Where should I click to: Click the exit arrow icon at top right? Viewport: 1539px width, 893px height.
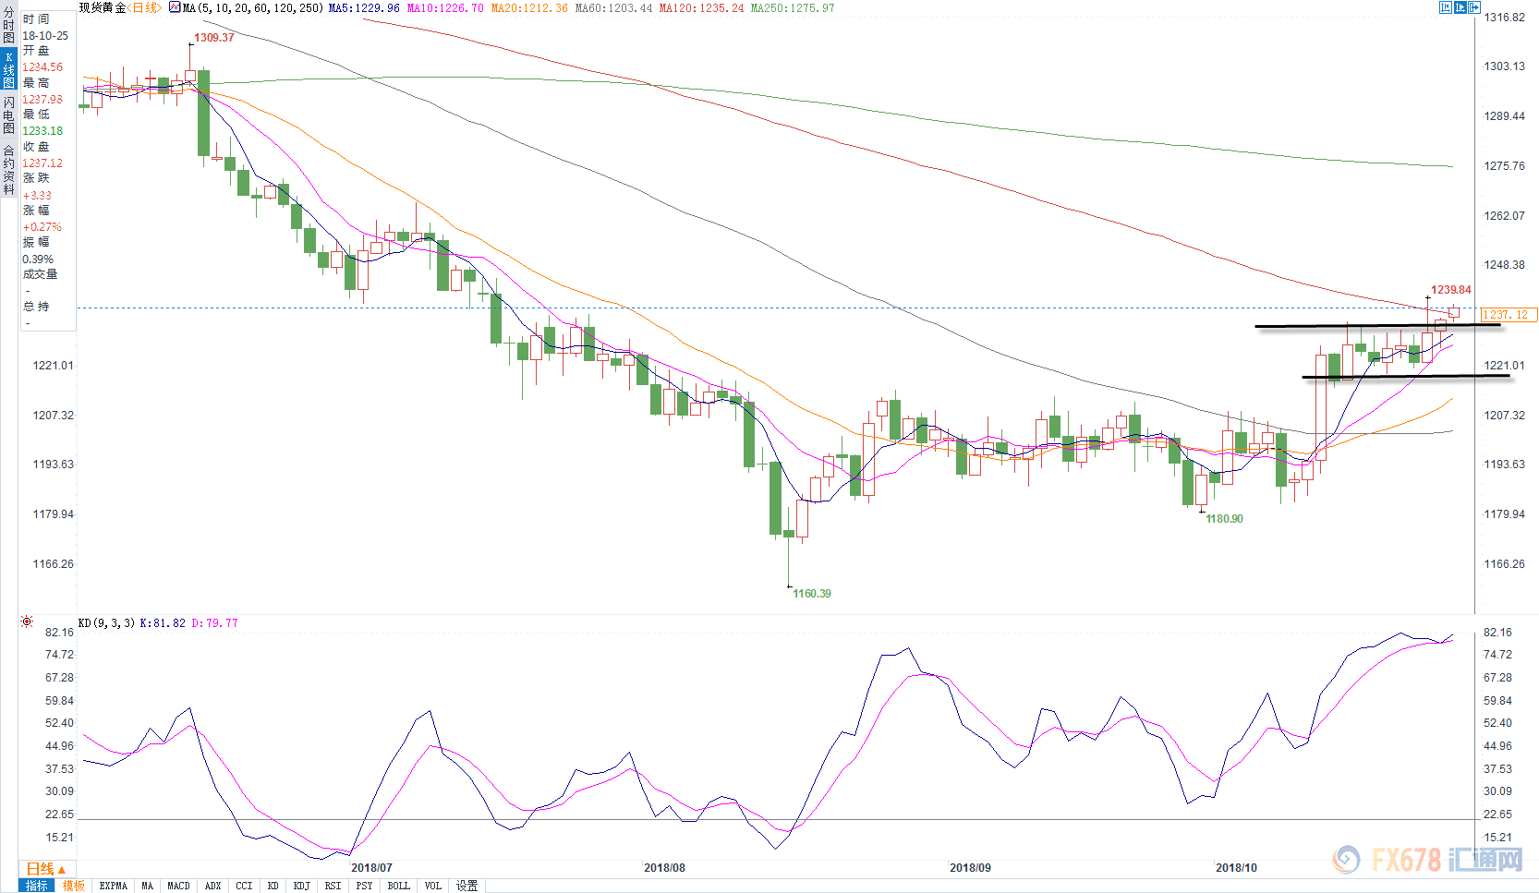(x=1475, y=7)
